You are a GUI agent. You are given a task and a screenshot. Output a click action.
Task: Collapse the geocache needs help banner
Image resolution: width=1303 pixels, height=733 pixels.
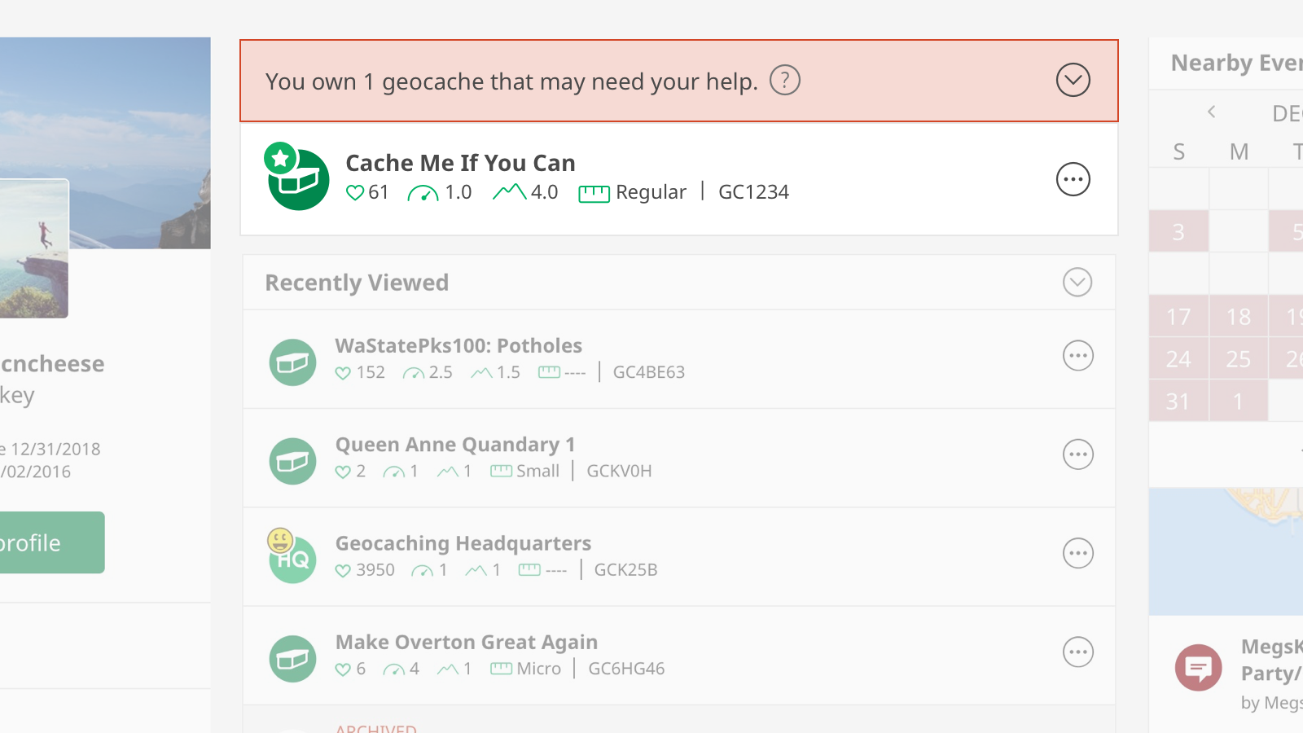pos(1073,80)
